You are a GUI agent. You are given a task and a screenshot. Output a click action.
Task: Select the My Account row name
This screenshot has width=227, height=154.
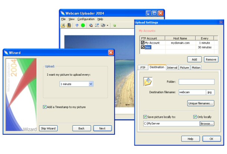tap(152, 43)
